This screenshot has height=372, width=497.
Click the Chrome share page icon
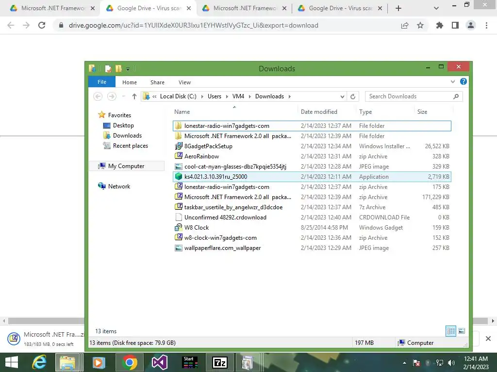(405, 25)
